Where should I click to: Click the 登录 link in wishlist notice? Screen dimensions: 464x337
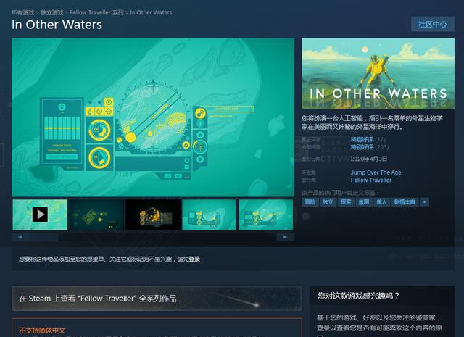pyautogui.click(x=194, y=259)
